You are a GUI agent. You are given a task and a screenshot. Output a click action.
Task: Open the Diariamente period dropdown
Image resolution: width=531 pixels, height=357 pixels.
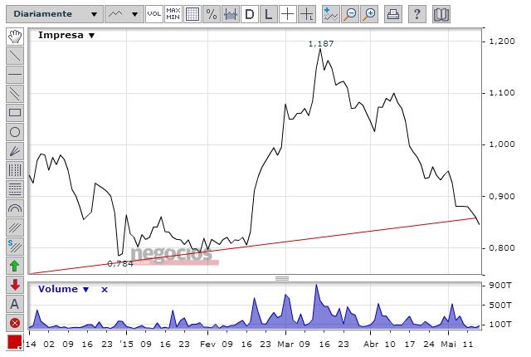coord(55,14)
